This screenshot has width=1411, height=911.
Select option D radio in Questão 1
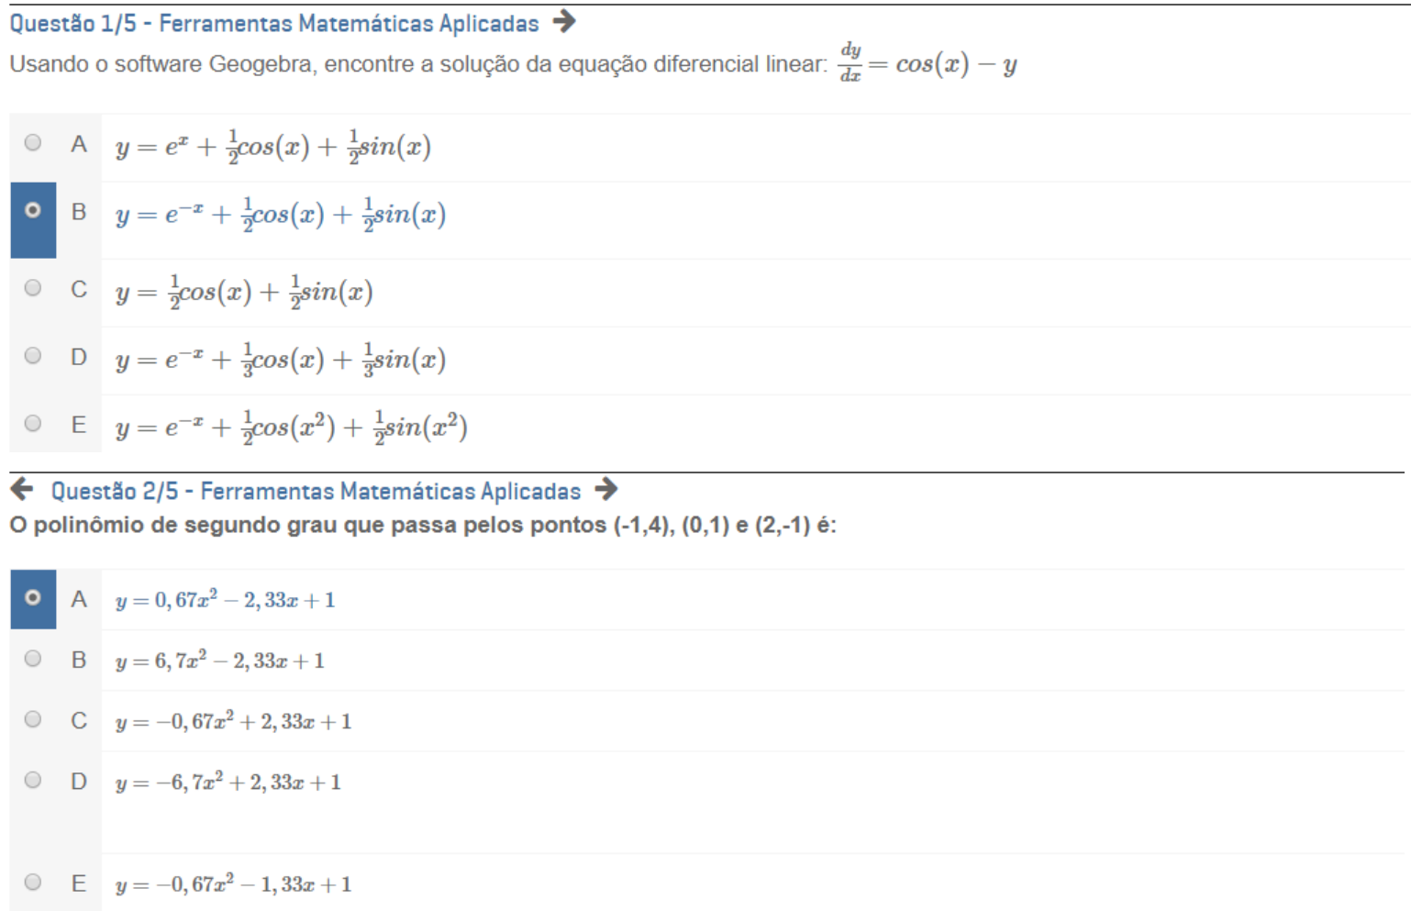pos(33,355)
